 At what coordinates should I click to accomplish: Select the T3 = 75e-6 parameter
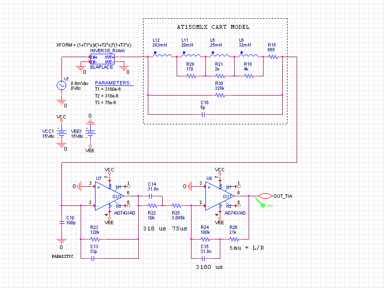click(x=106, y=103)
